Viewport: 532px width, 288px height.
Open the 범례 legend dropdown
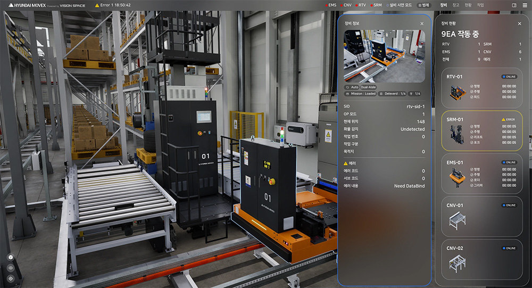424,5
